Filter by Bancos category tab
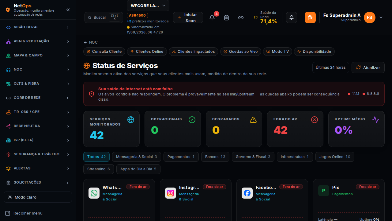 [215, 157]
